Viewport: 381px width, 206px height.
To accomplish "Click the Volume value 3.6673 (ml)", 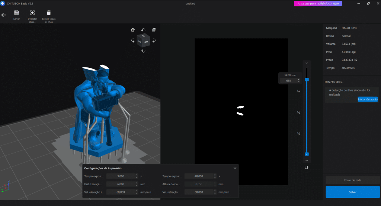I will click(348, 44).
